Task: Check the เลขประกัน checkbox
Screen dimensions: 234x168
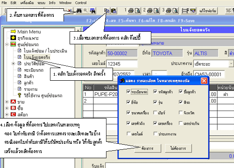Action: (181, 123)
